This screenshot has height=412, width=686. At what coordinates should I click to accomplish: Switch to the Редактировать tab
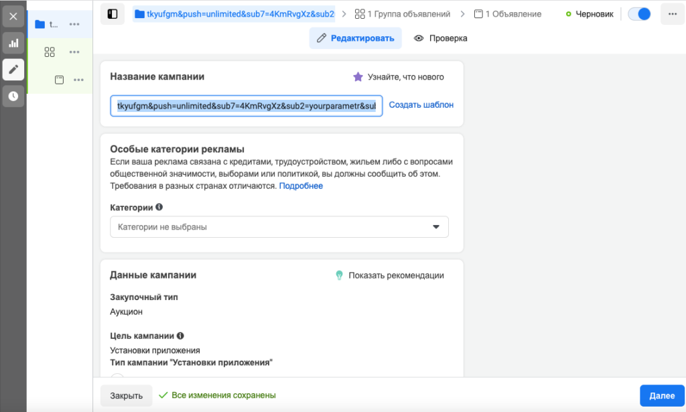(356, 38)
